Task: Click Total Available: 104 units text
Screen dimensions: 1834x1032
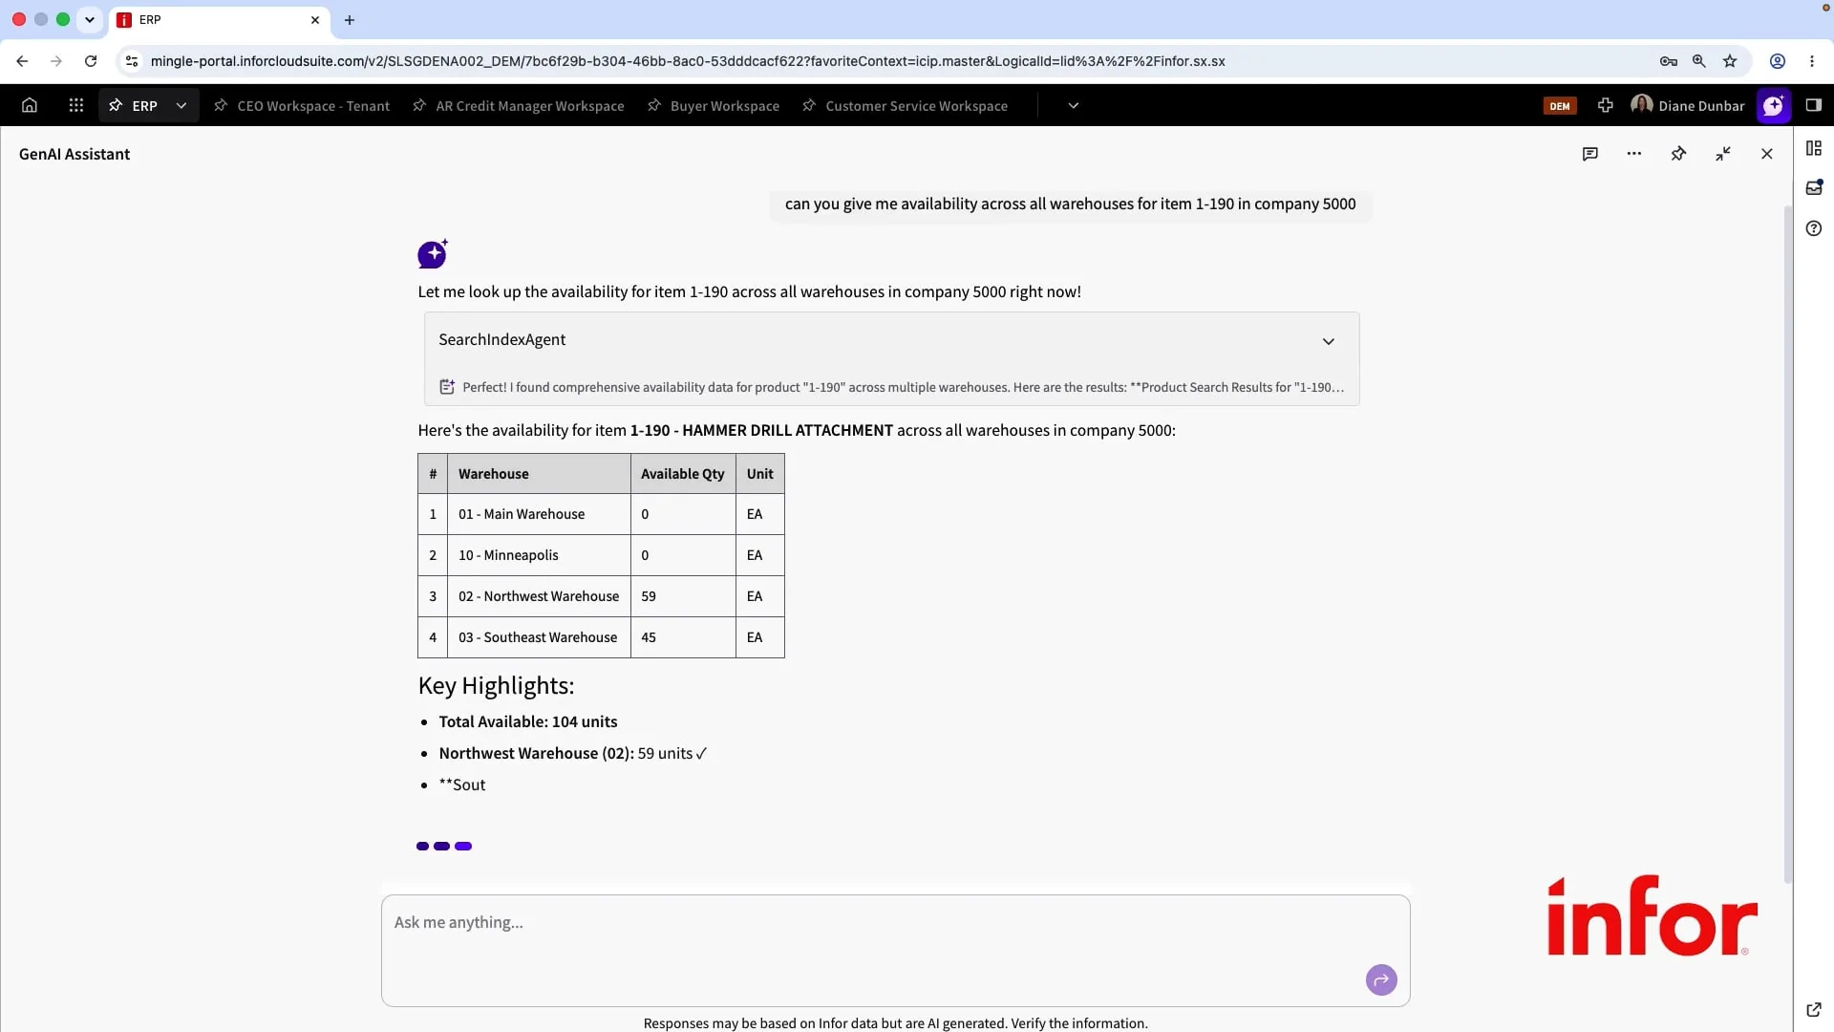Action: 528,721
